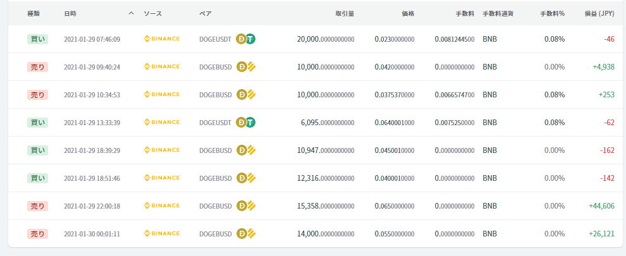The image size is (626, 256).
Task: Click the Binance logo in the 13:33:39 row
Action: [162, 122]
